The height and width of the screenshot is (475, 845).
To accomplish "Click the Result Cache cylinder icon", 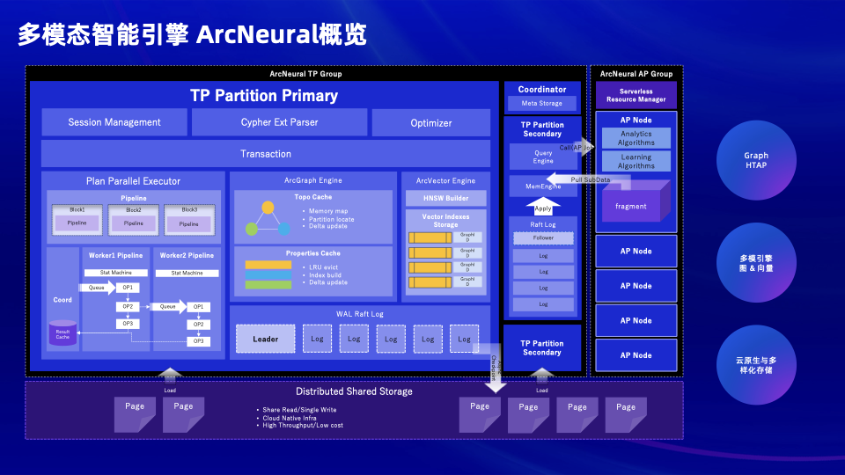I will pyautogui.click(x=62, y=333).
